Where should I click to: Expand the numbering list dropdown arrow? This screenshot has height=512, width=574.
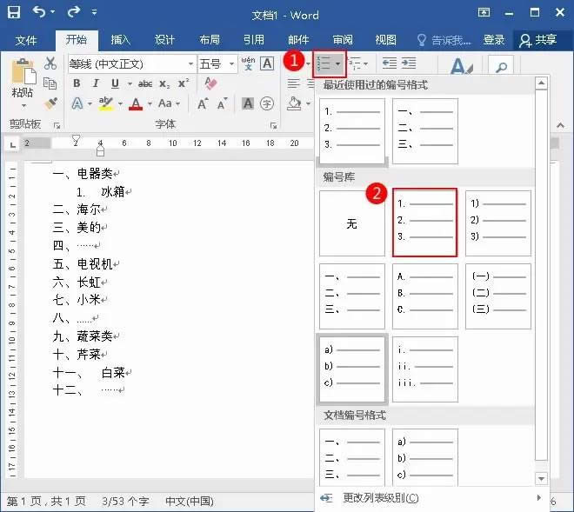(x=338, y=63)
